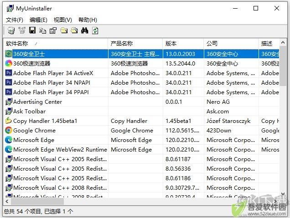
Task: Select Adobe Flash Player 34 ActiveX entry
Action: 53,73
